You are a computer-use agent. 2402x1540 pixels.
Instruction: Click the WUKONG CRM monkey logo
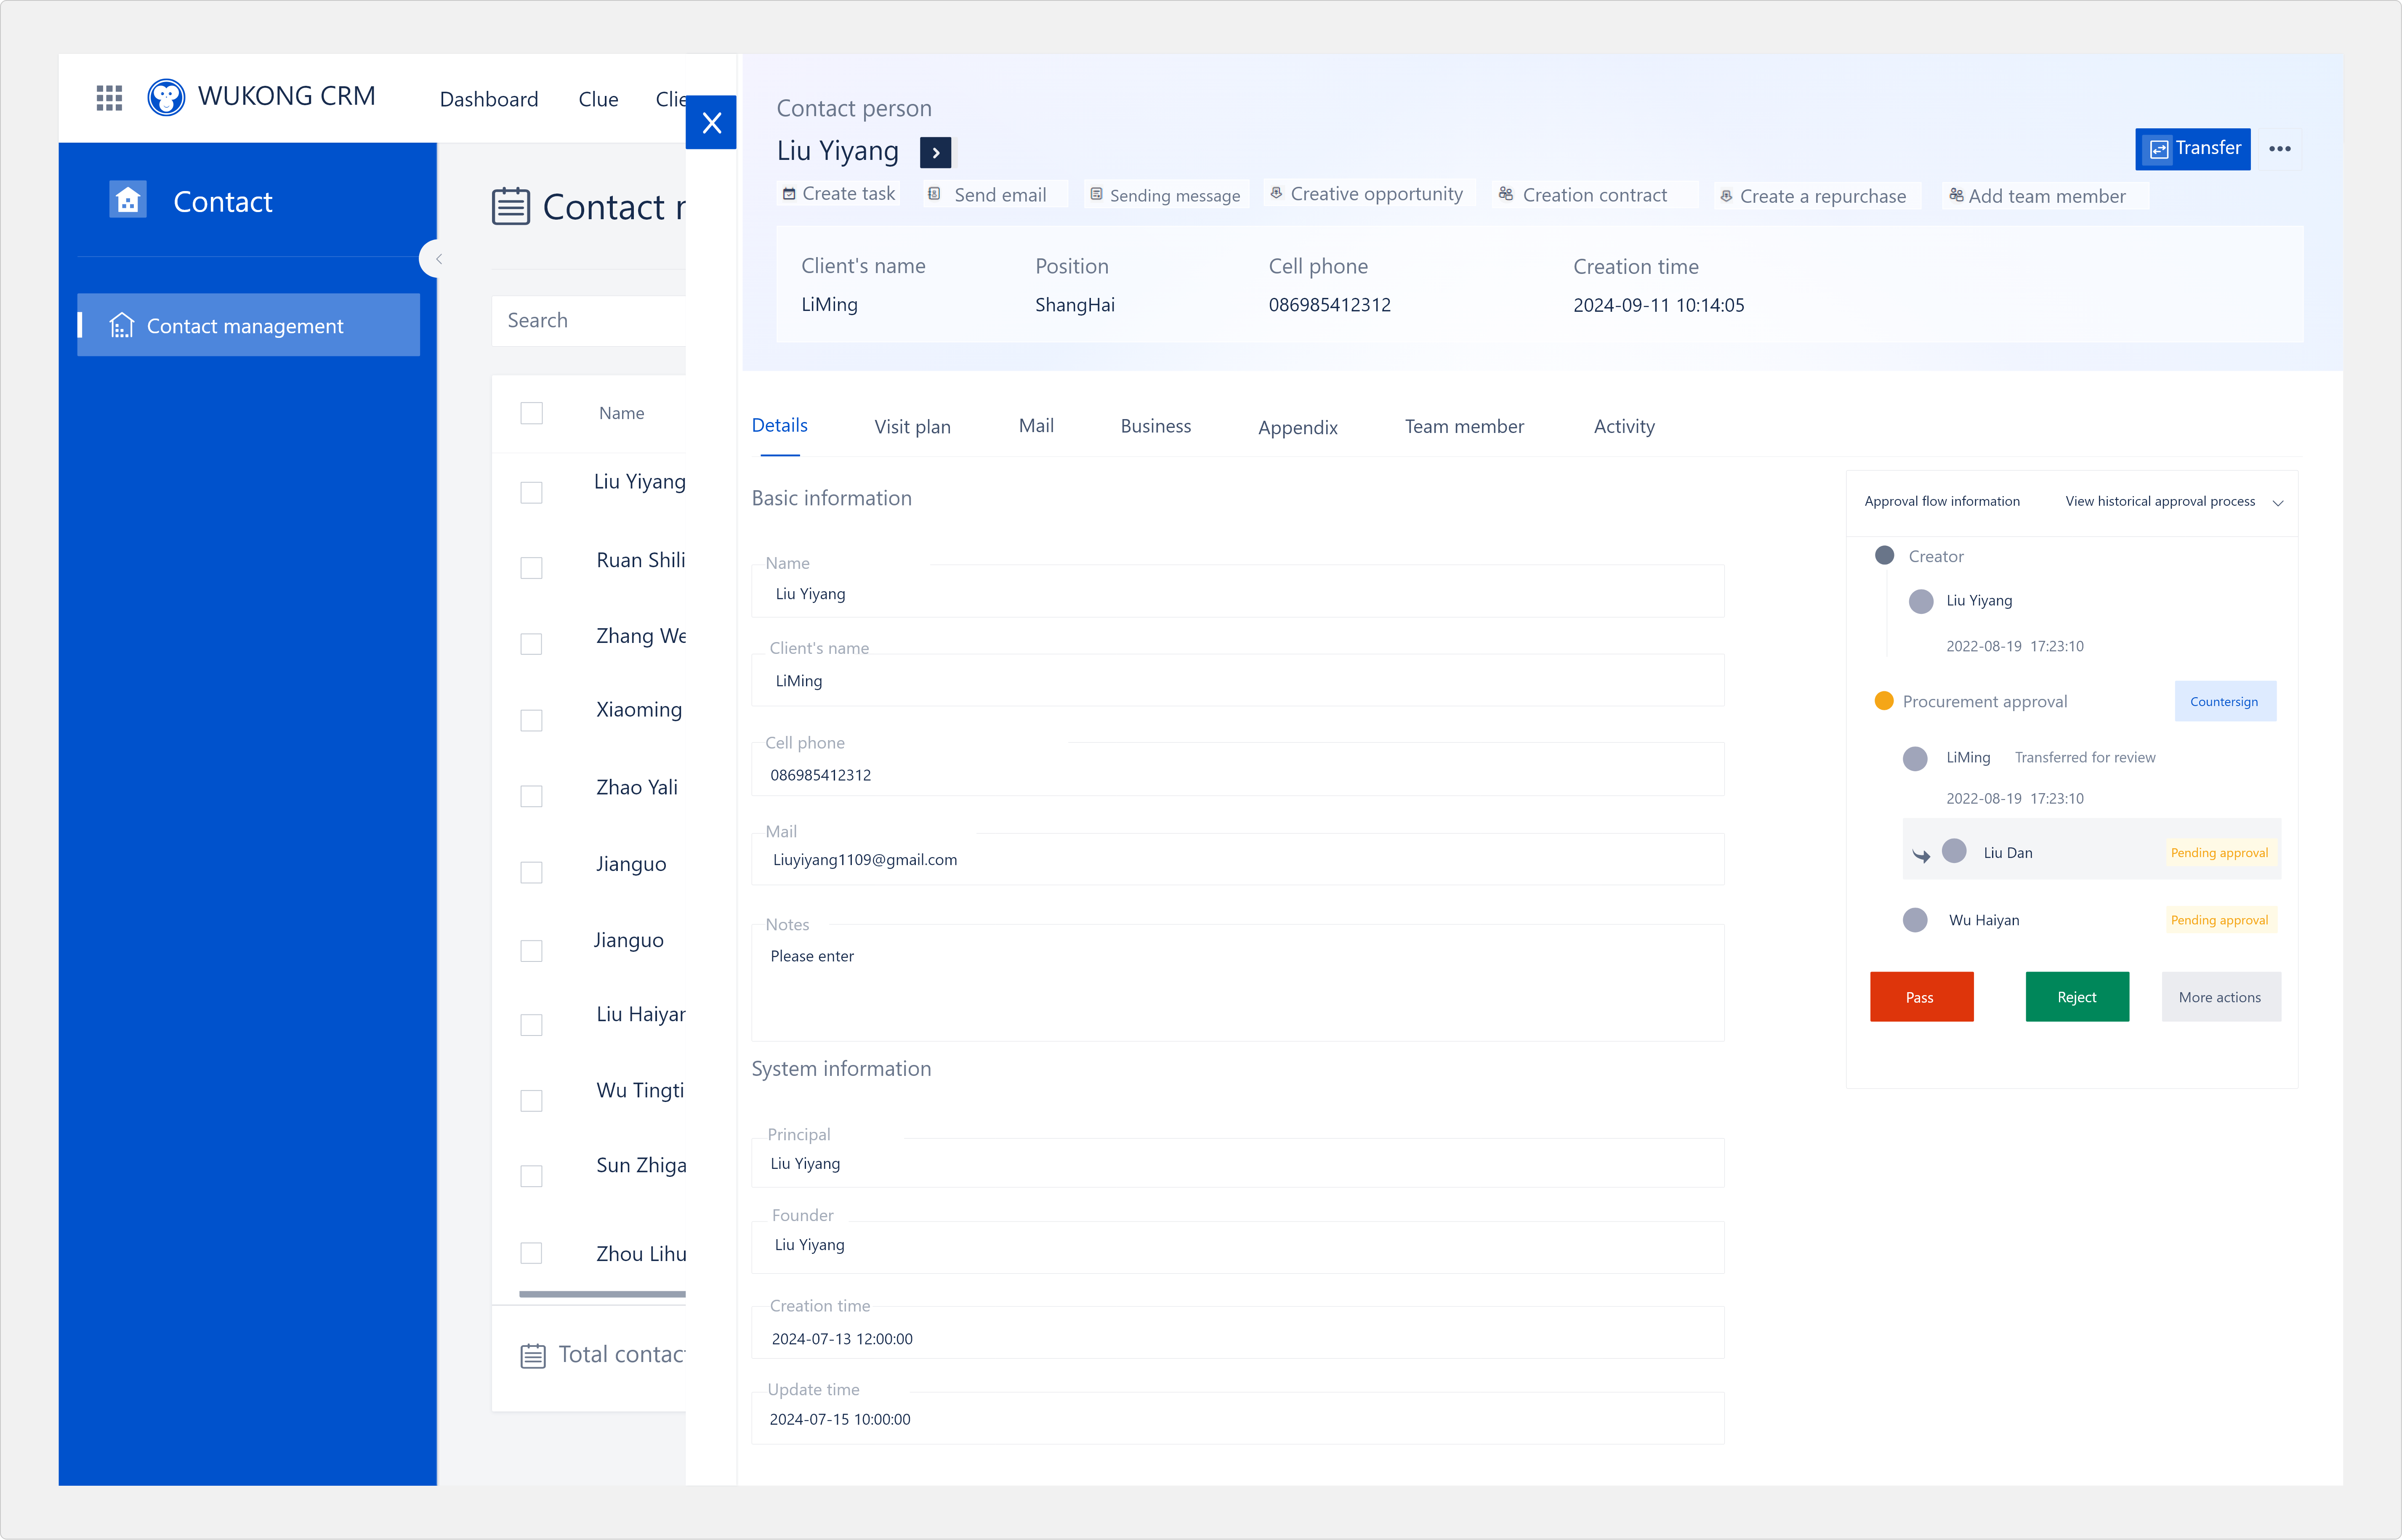pos(166,97)
